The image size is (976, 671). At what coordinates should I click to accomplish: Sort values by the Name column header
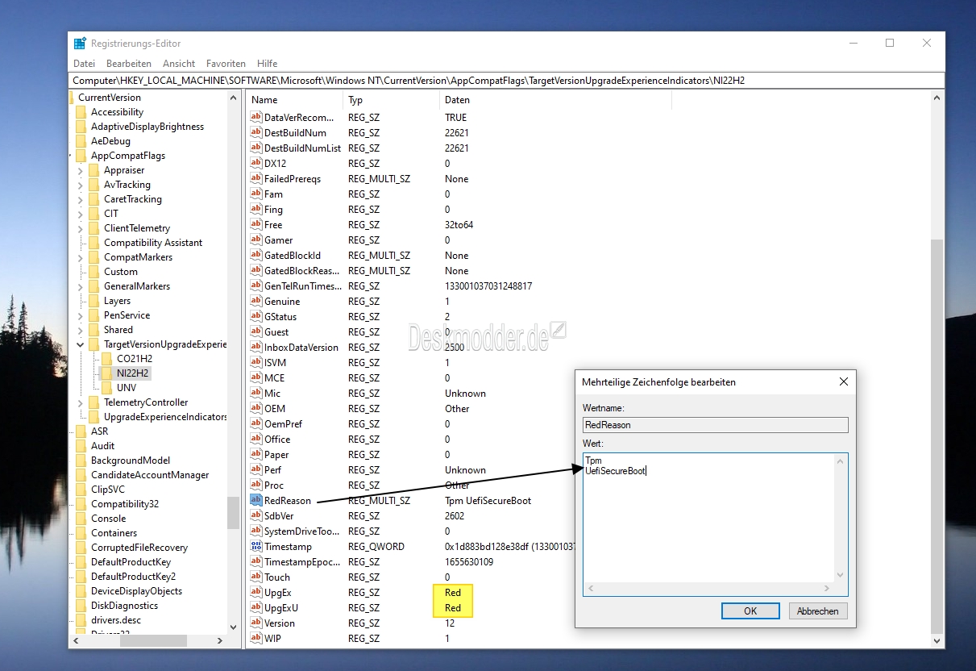(294, 100)
